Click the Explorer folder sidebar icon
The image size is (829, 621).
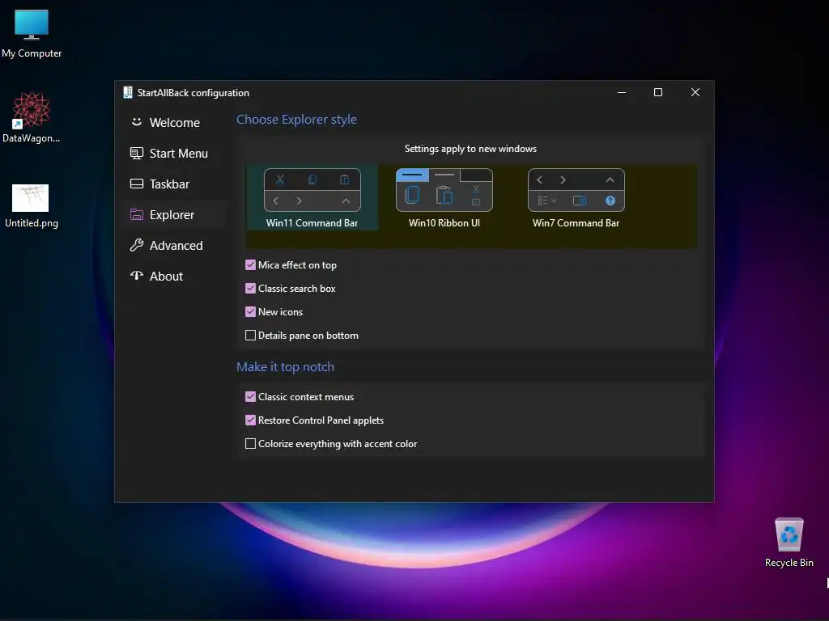[136, 214]
